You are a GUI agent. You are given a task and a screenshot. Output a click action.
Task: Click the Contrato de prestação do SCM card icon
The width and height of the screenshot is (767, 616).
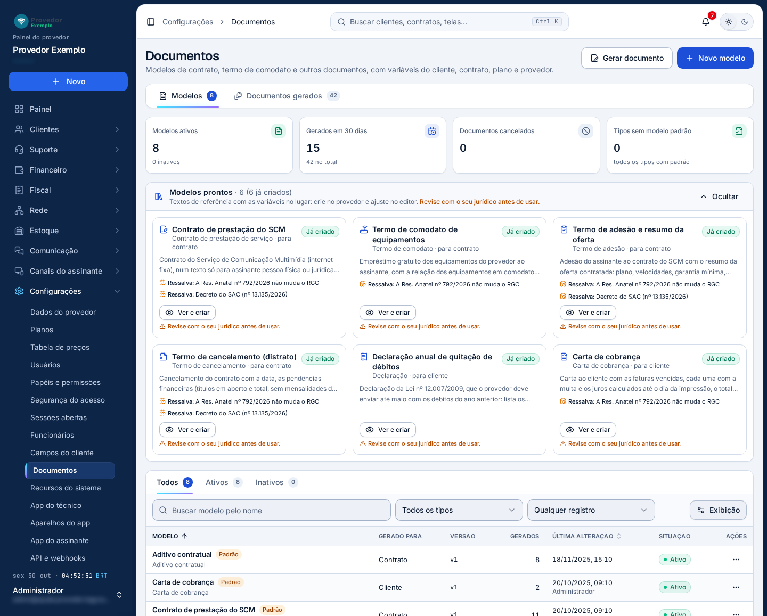tap(164, 229)
